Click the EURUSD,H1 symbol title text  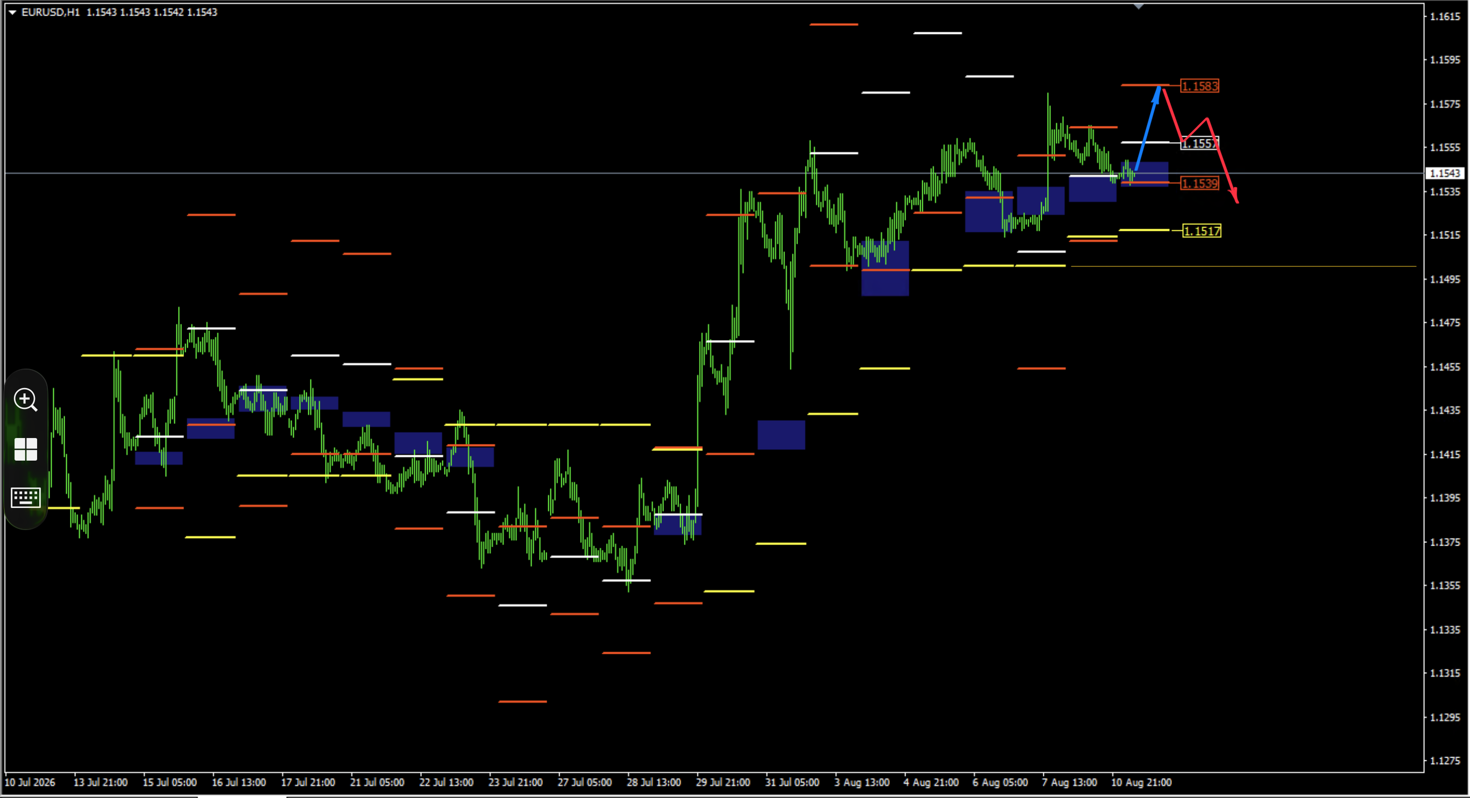point(51,12)
